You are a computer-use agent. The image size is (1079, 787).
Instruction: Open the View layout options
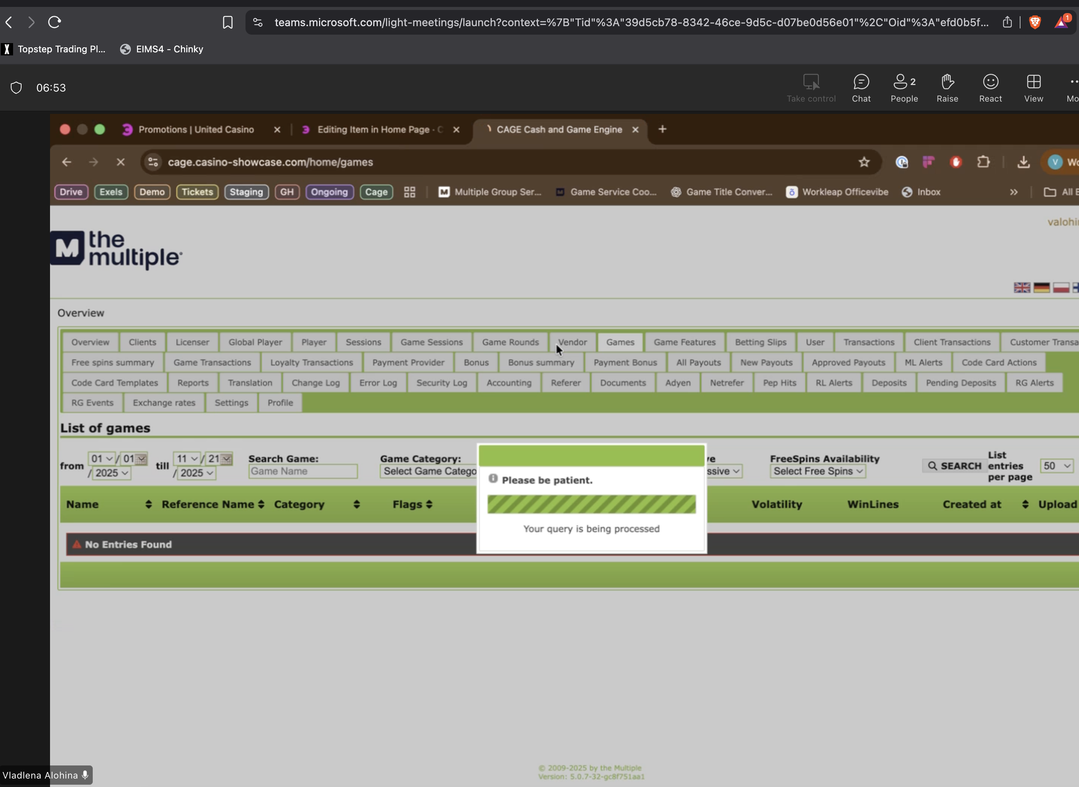coord(1033,88)
